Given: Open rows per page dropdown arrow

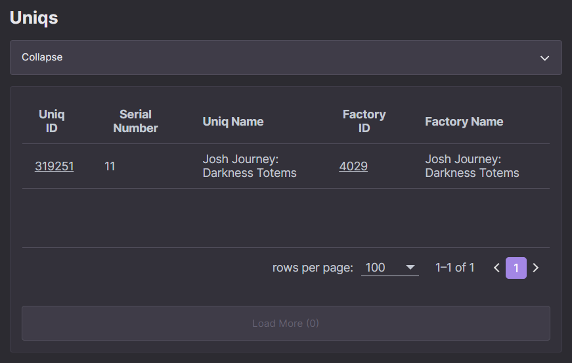Looking at the screenshot, I should click(x=410, y=268).
